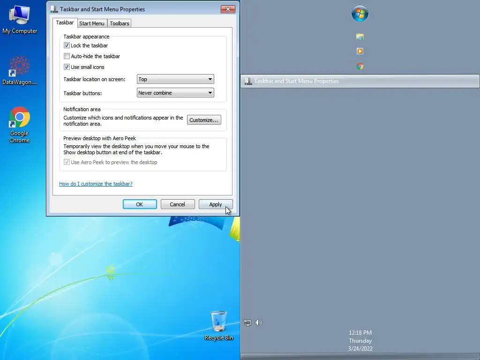This screenshot has width=480, height=360.
Task: Click the dialog title bar icon
Action: click(x=54, y=9)
